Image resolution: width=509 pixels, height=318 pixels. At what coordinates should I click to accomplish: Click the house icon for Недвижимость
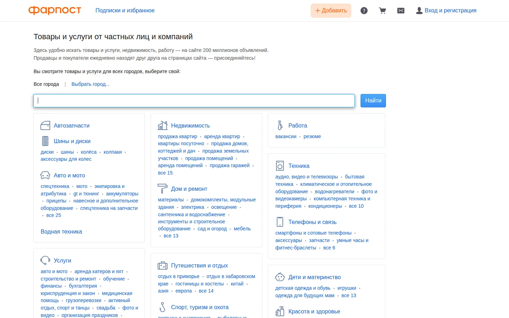[163, 125]
